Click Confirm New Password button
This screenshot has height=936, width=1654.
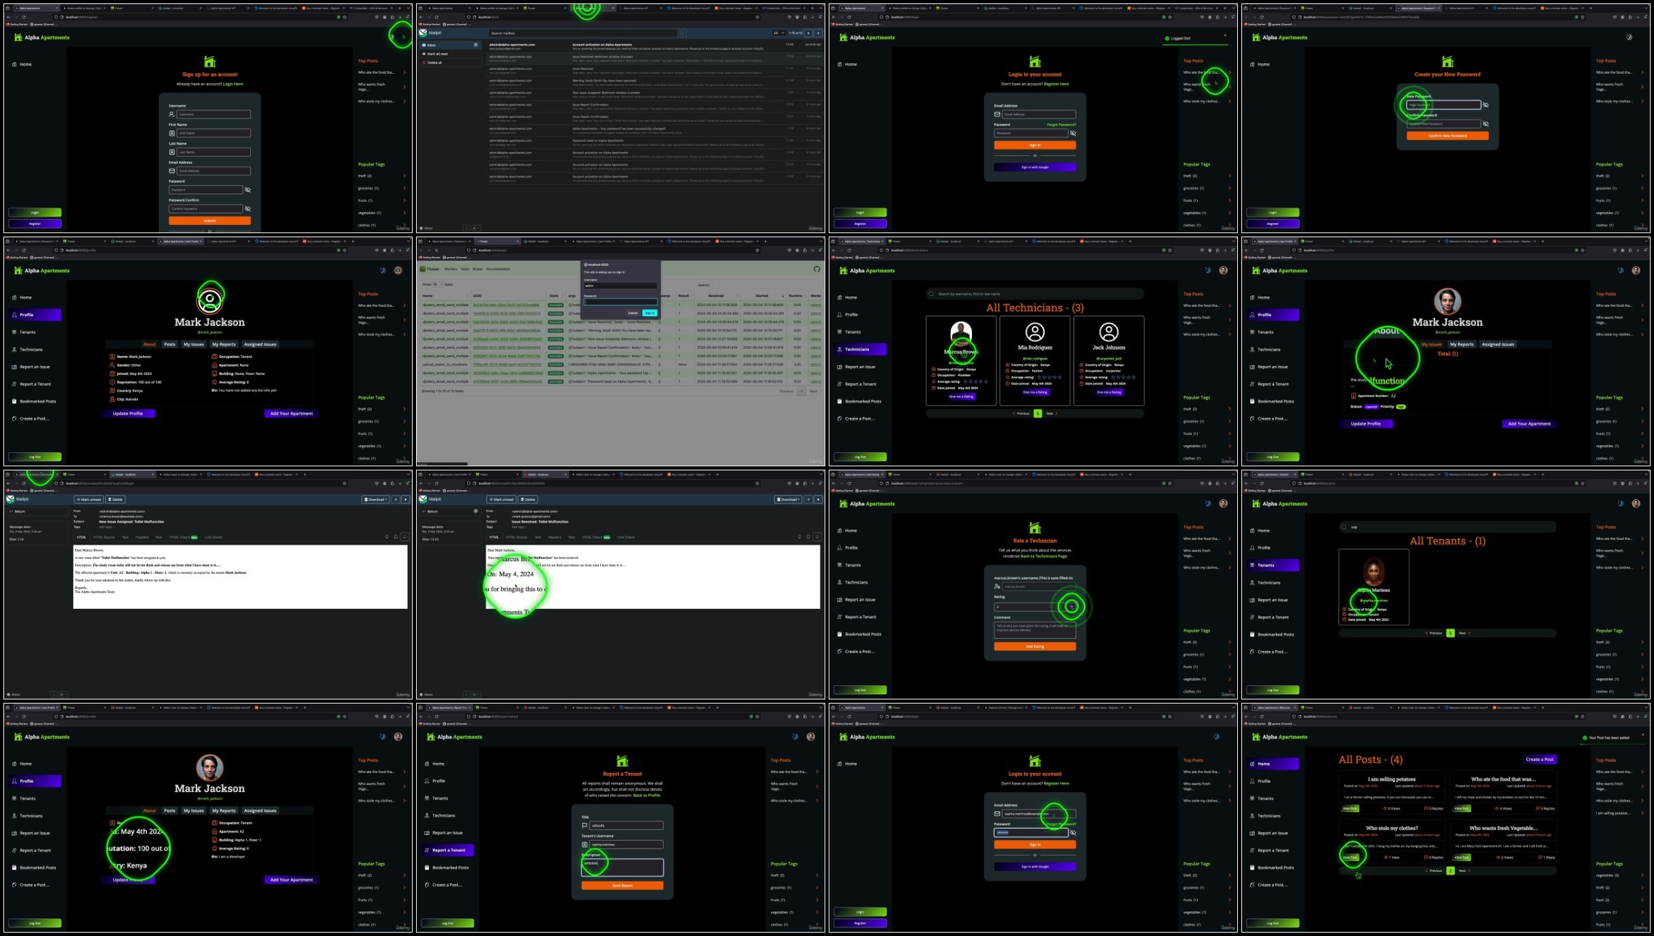pyautogui.click(x=1447, y=136)
